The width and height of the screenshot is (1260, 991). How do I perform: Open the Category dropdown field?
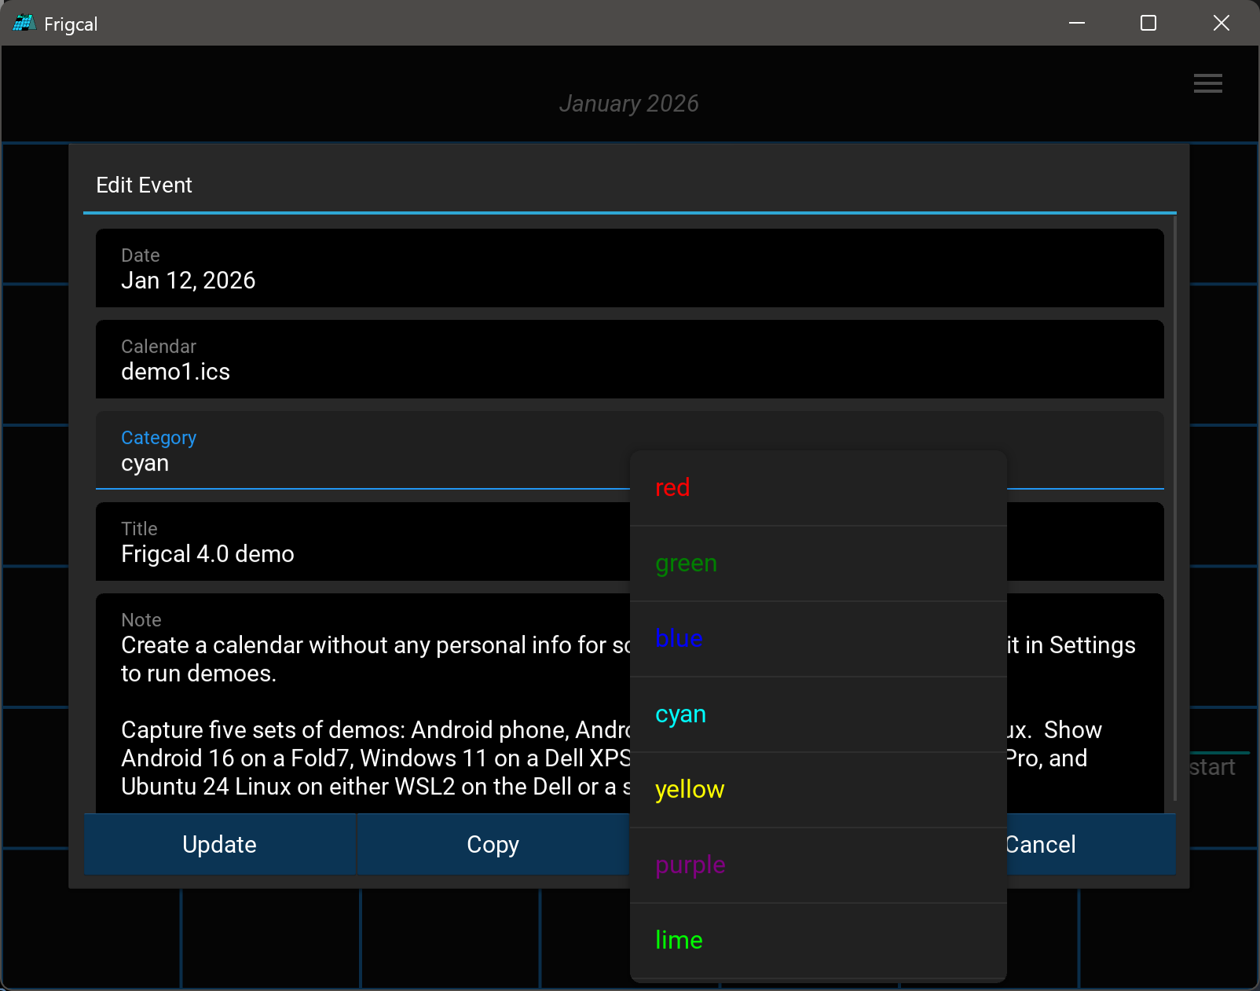pos(361,451)
